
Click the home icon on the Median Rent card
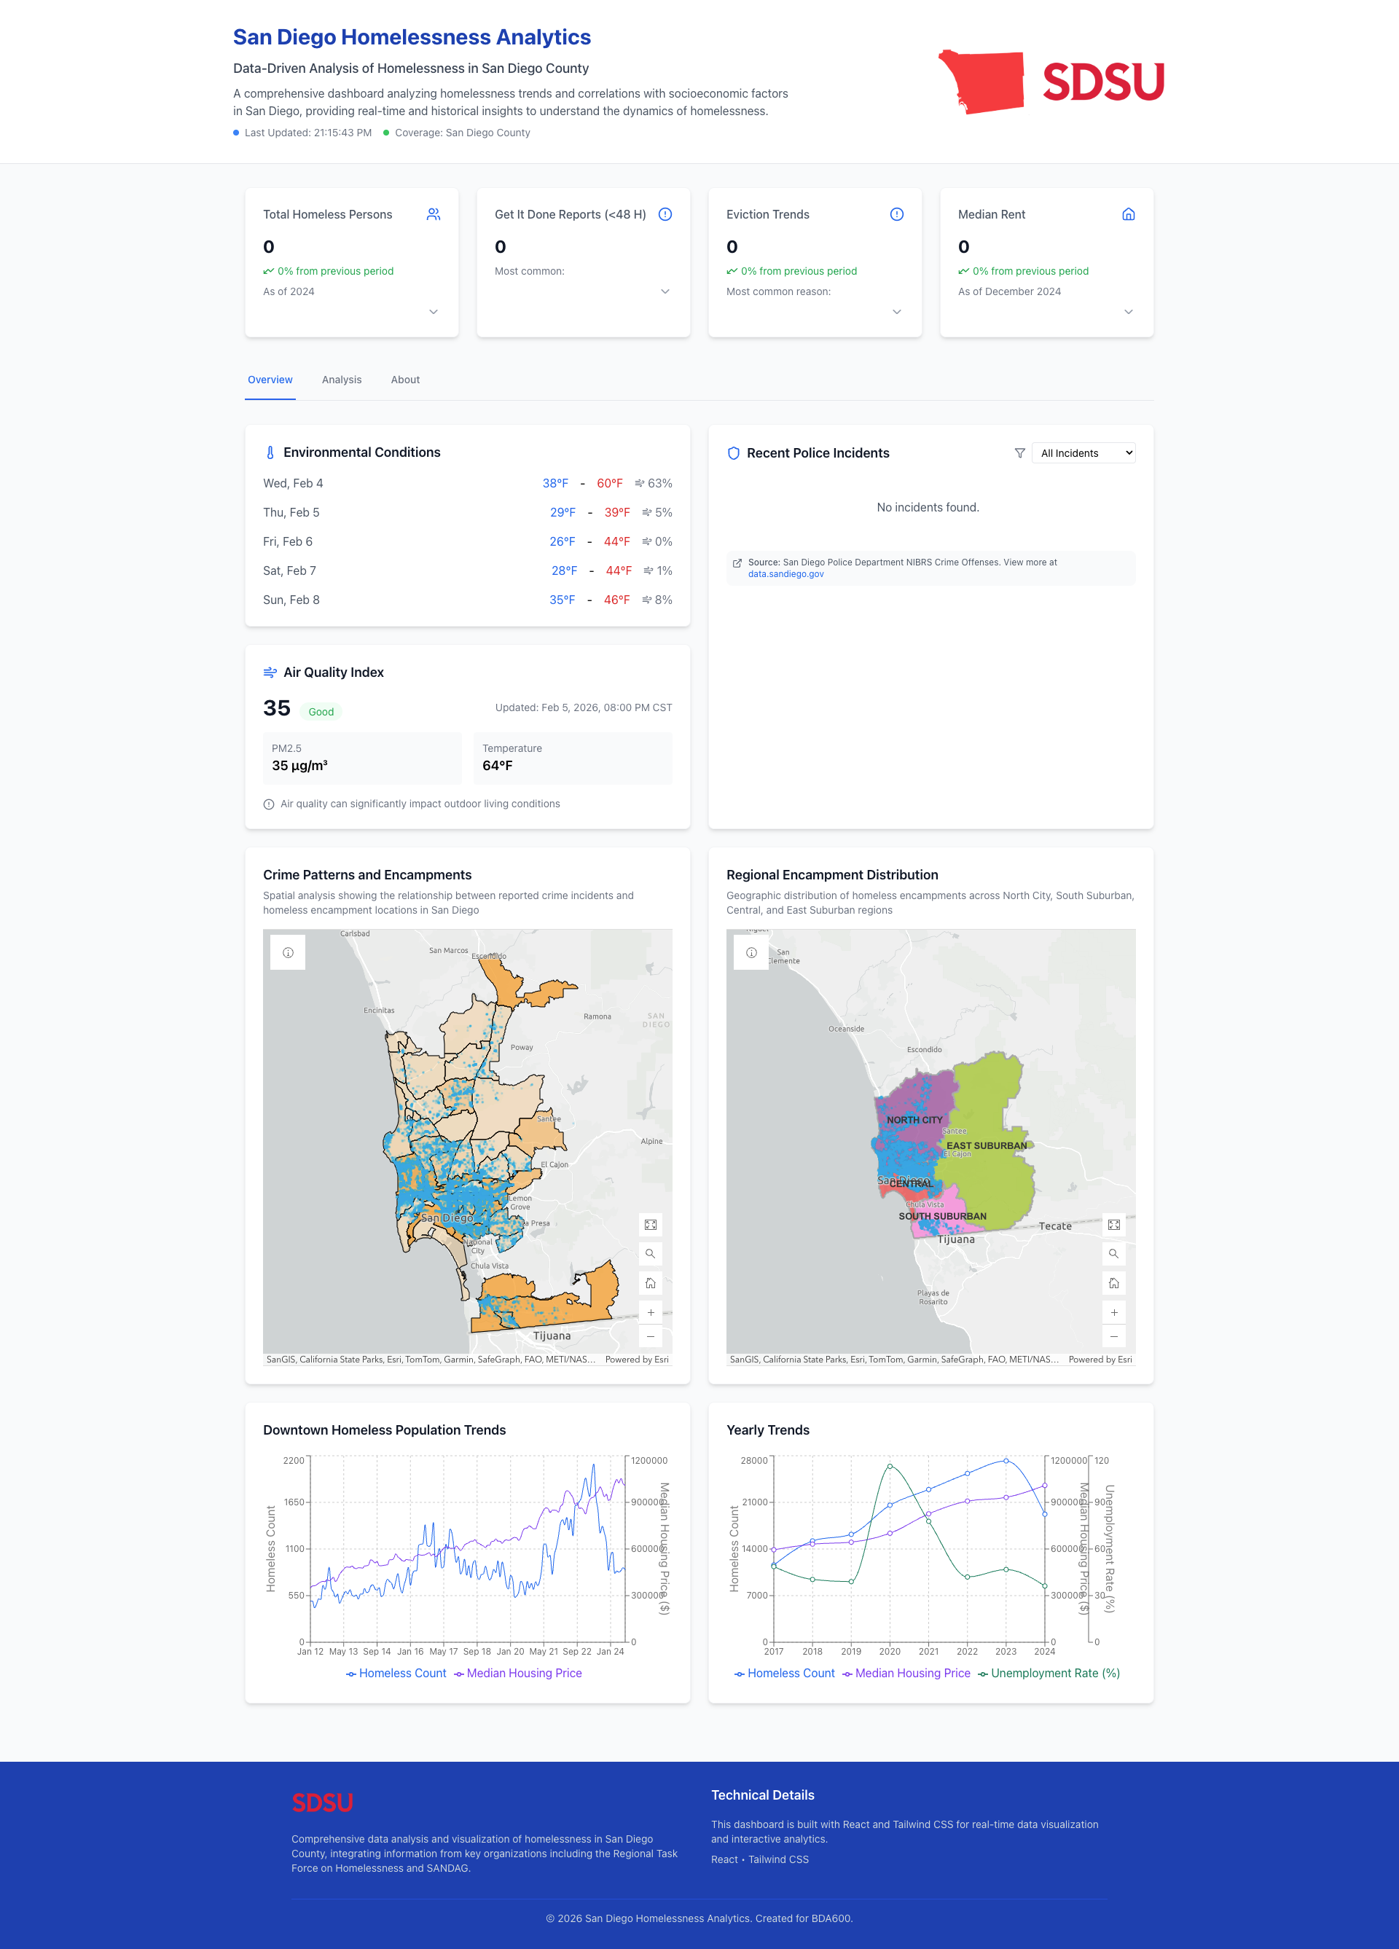pos(1129,214)
